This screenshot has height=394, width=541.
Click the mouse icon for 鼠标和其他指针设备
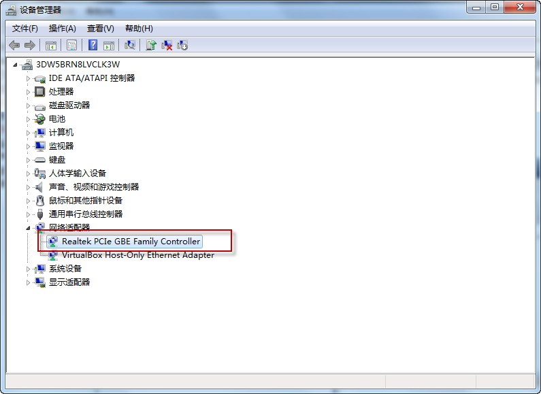click(x=40, y=201)
